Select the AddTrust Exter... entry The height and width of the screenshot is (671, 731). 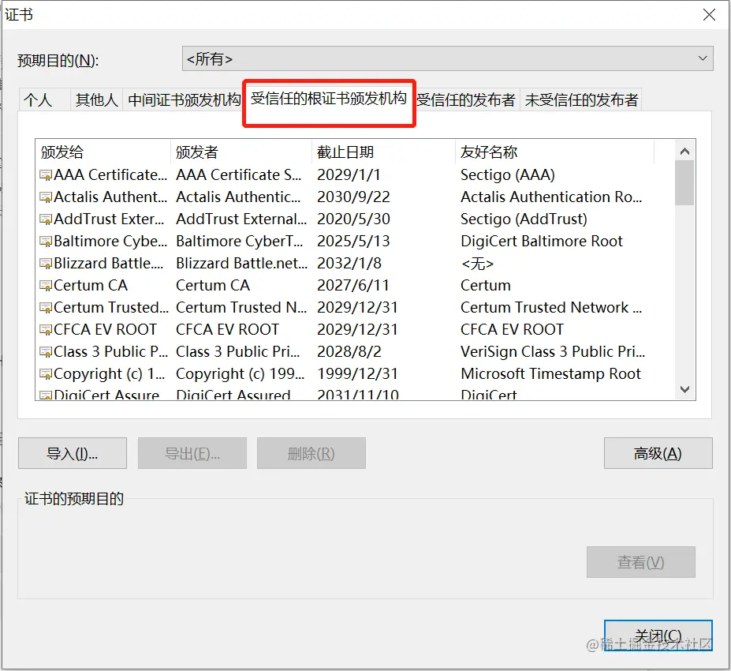(109, 219)
